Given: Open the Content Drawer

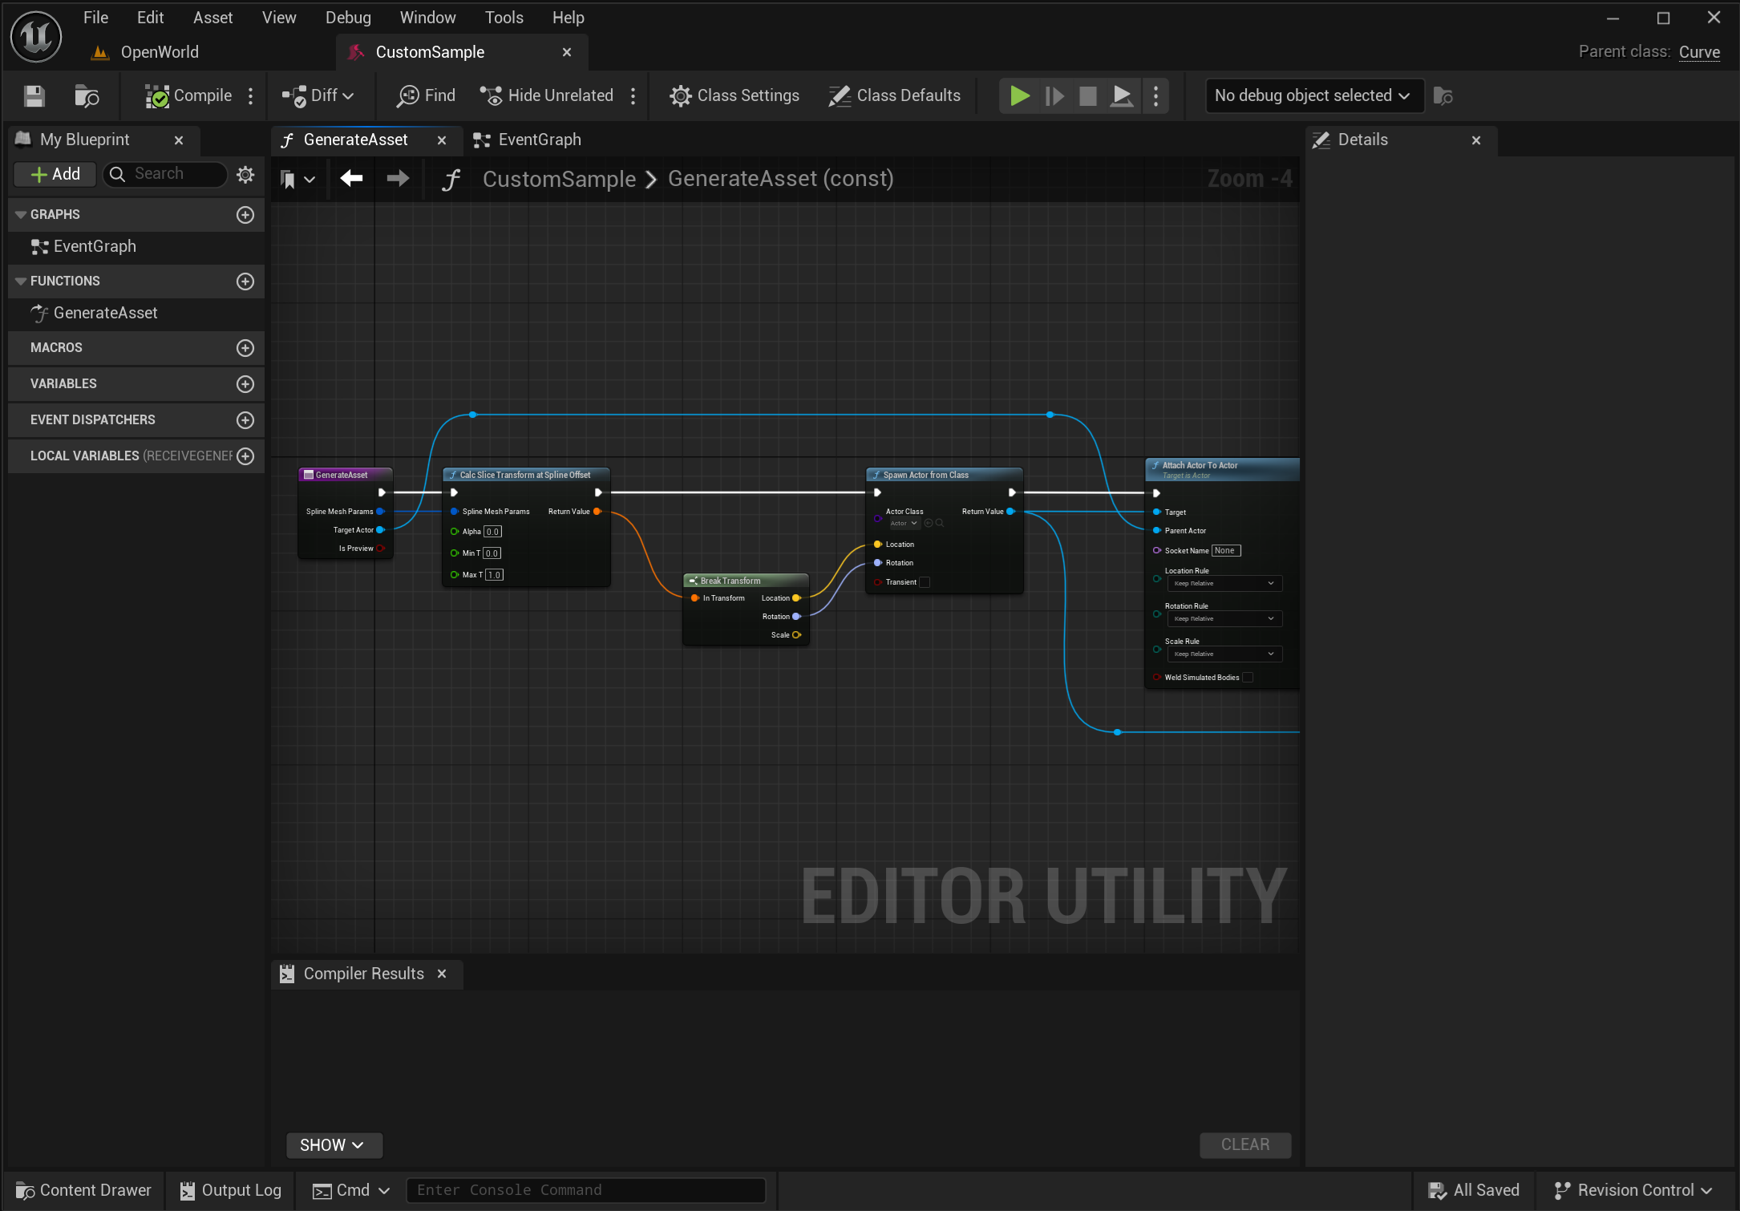Looking at the screenshot, I should 83,1191.
